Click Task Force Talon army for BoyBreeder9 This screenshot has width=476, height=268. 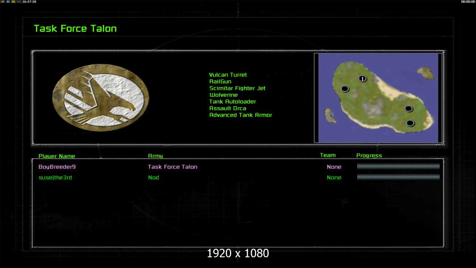[x=172, y=167]
